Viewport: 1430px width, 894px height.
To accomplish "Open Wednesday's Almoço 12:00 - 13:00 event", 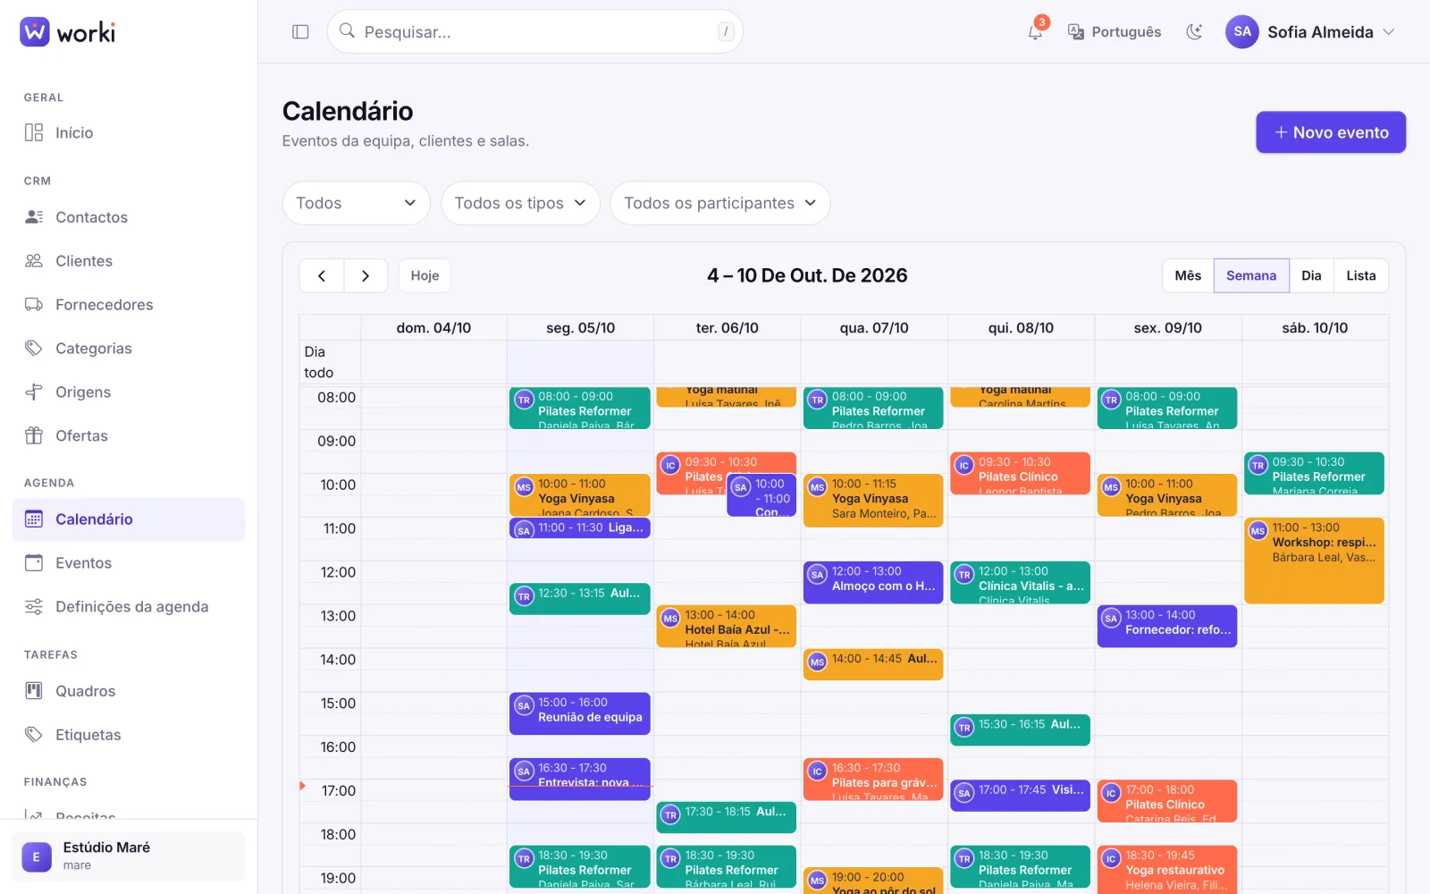I will [873, 582].
